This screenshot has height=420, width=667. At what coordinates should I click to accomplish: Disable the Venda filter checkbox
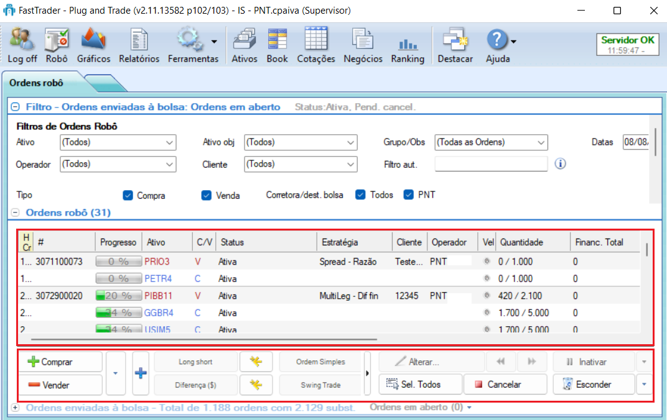pyautogui.click(x=206, y=194)
